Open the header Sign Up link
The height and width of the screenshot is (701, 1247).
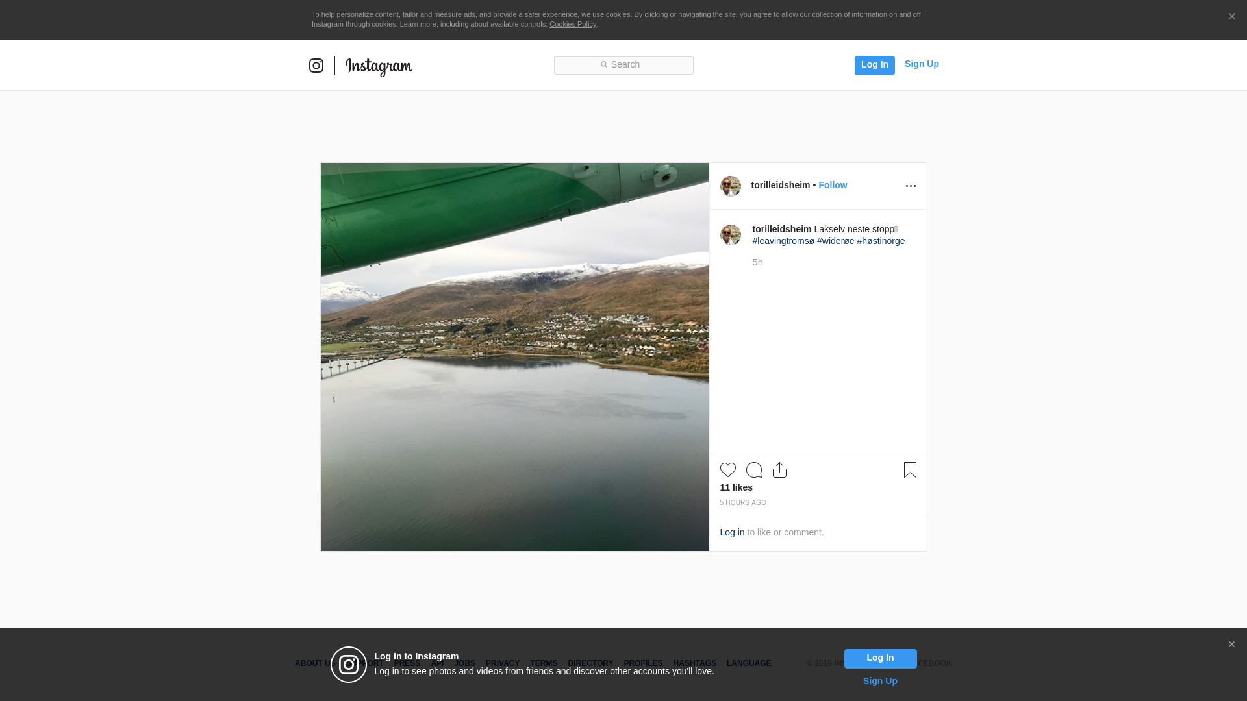[x=922, y=64]
